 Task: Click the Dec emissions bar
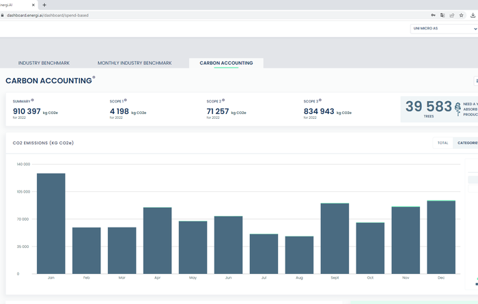click(x=441, y=237)
